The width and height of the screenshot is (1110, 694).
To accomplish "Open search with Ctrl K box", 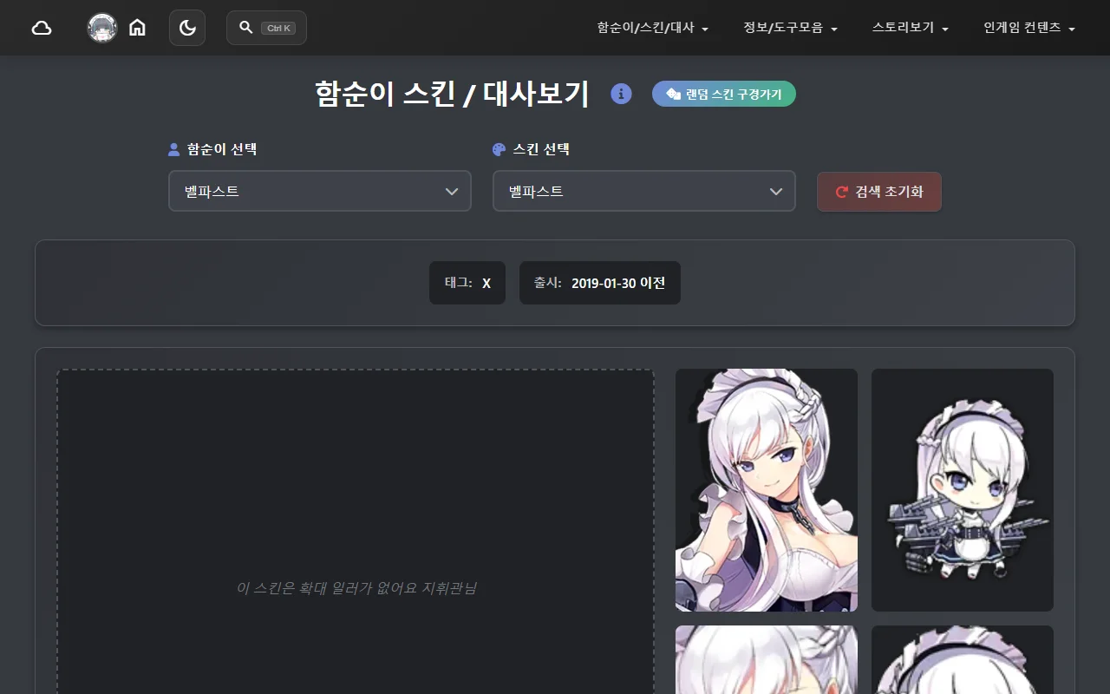I will pyautogui.click(x=266, y=28).
